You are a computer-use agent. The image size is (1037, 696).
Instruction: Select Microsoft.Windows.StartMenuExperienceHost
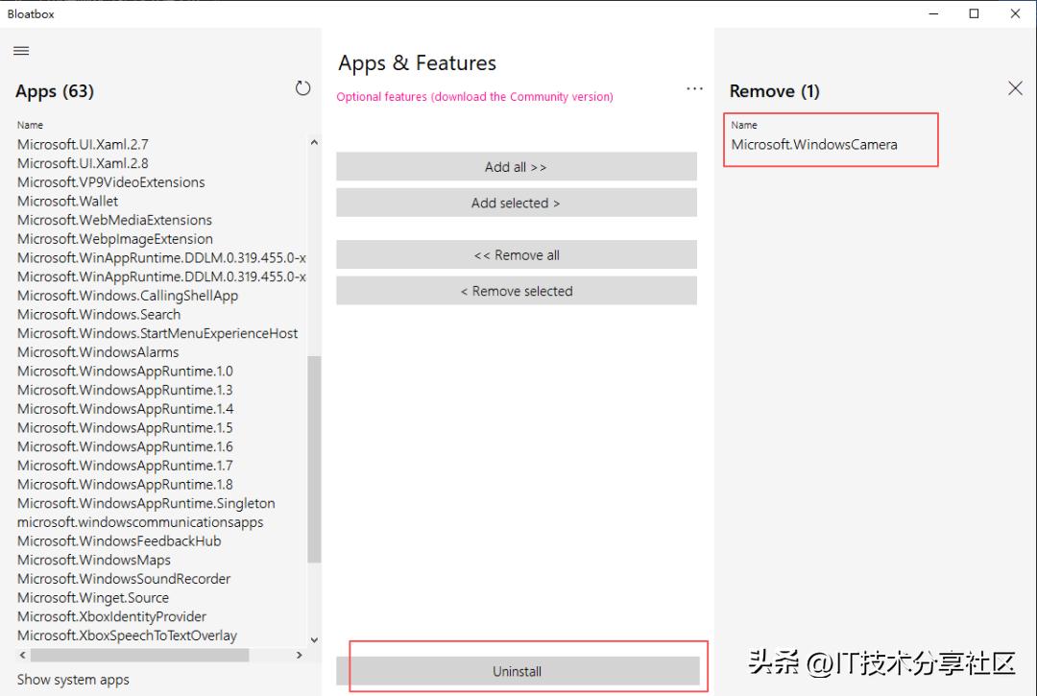click(157, 333)
